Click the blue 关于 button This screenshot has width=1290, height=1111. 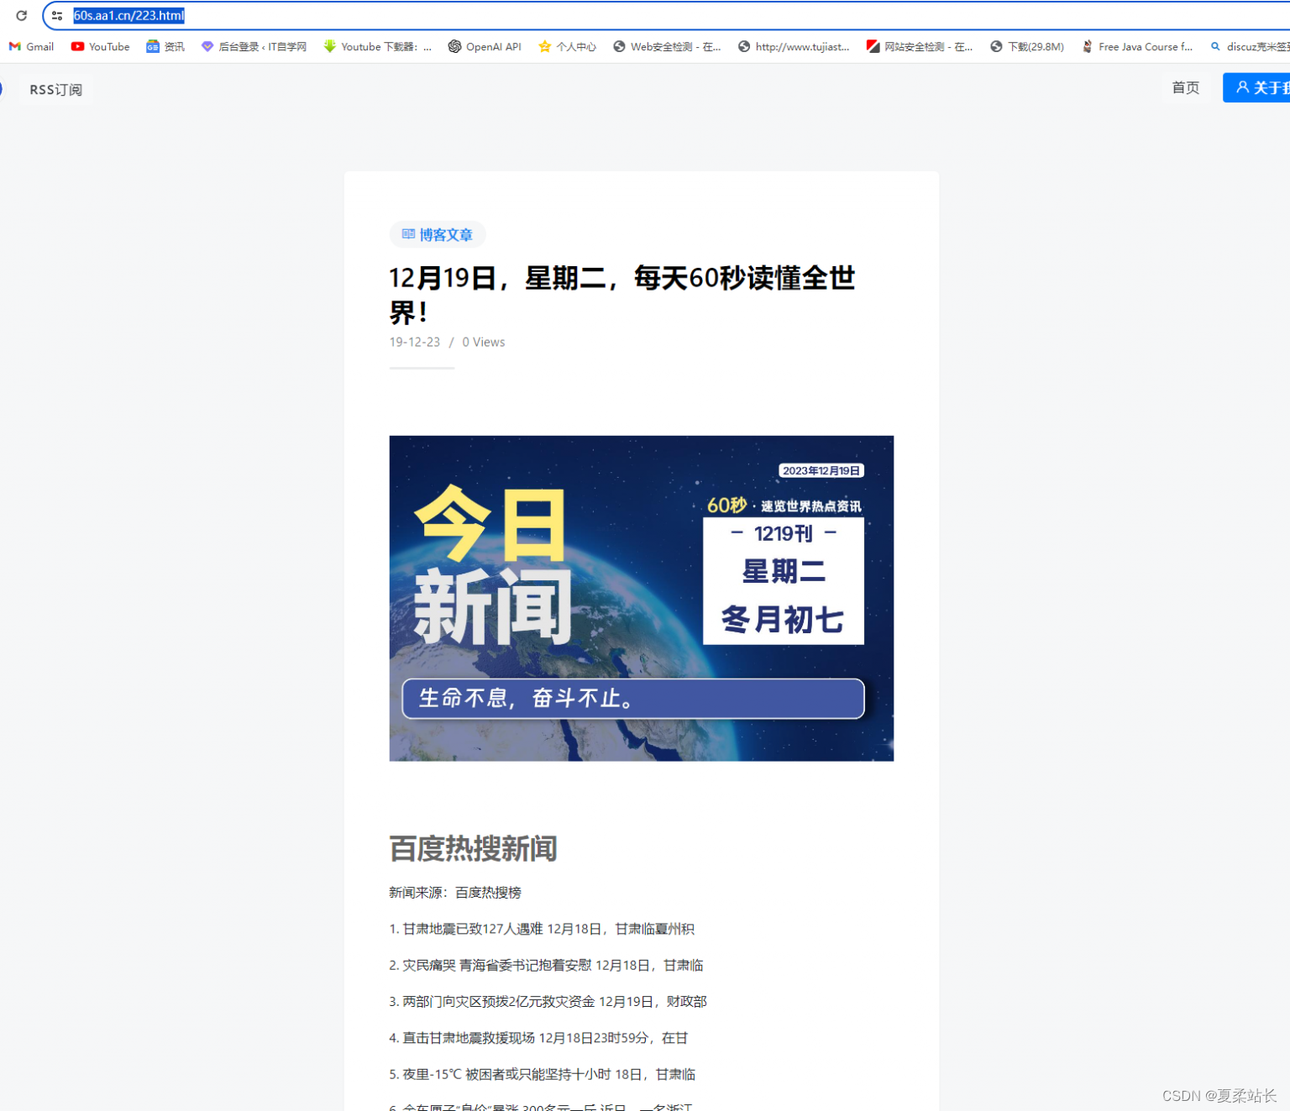1256,87
